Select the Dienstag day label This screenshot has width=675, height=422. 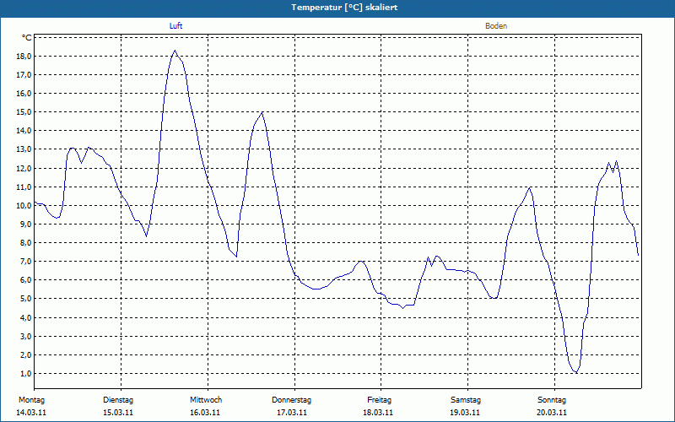pyautogui.click(x=118, y=400)
